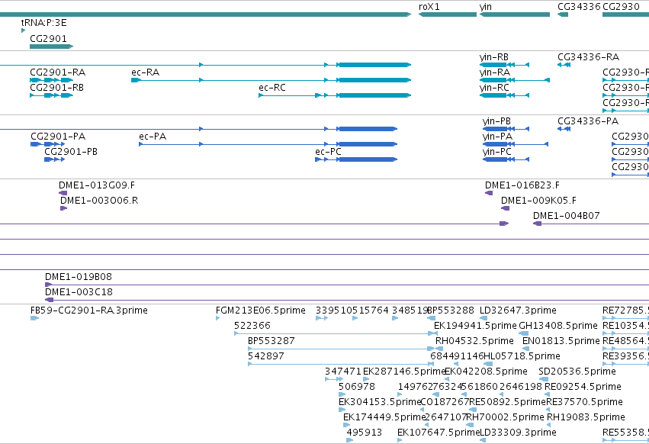This screenshot has width=649, height=444.
Task: Click EST HL05718.5prime
Action: [488, 364]
